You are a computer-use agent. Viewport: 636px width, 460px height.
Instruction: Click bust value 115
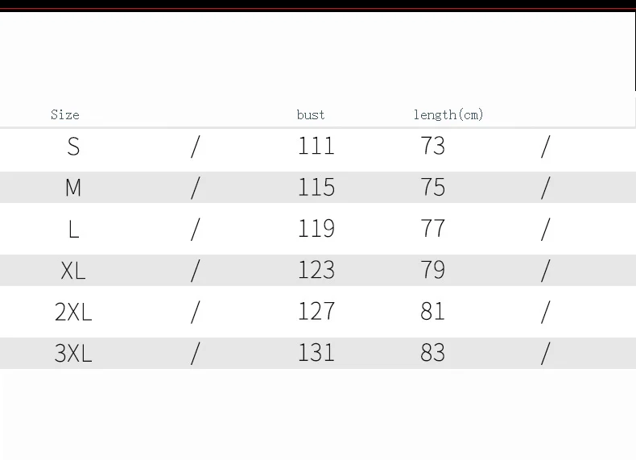(x=316, y=187)
